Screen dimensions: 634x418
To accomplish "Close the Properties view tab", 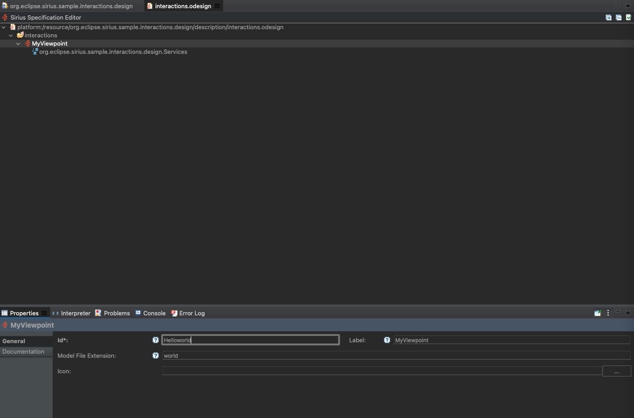I will click(44, 313).
